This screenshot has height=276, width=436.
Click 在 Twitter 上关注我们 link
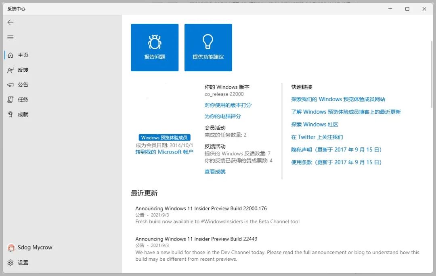[317, 137]
